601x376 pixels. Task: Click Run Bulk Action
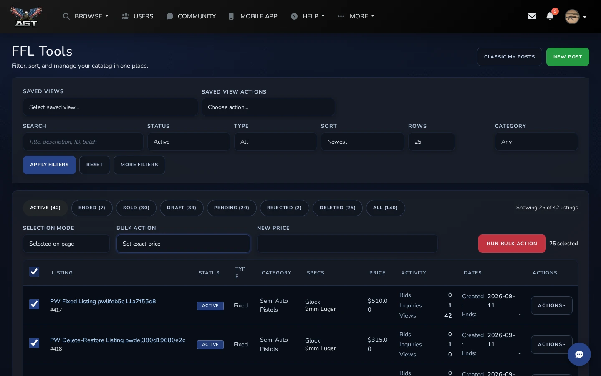512,244
